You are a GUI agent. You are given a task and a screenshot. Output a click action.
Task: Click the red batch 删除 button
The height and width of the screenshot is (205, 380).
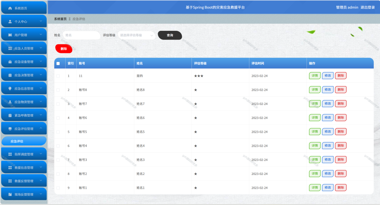pos(64,49)
